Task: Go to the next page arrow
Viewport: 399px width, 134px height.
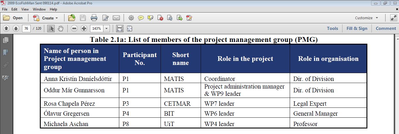Action: [16, 28]
